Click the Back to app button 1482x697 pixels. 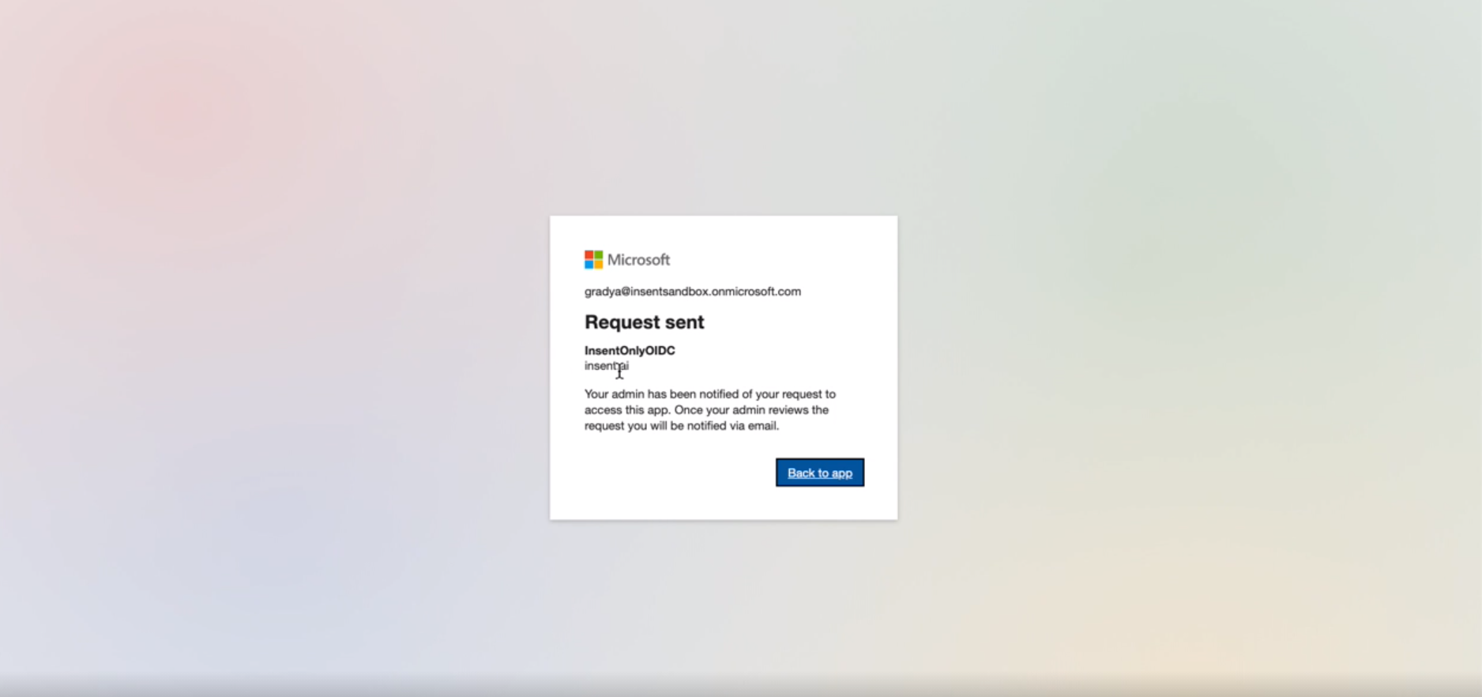pos(819,473)
